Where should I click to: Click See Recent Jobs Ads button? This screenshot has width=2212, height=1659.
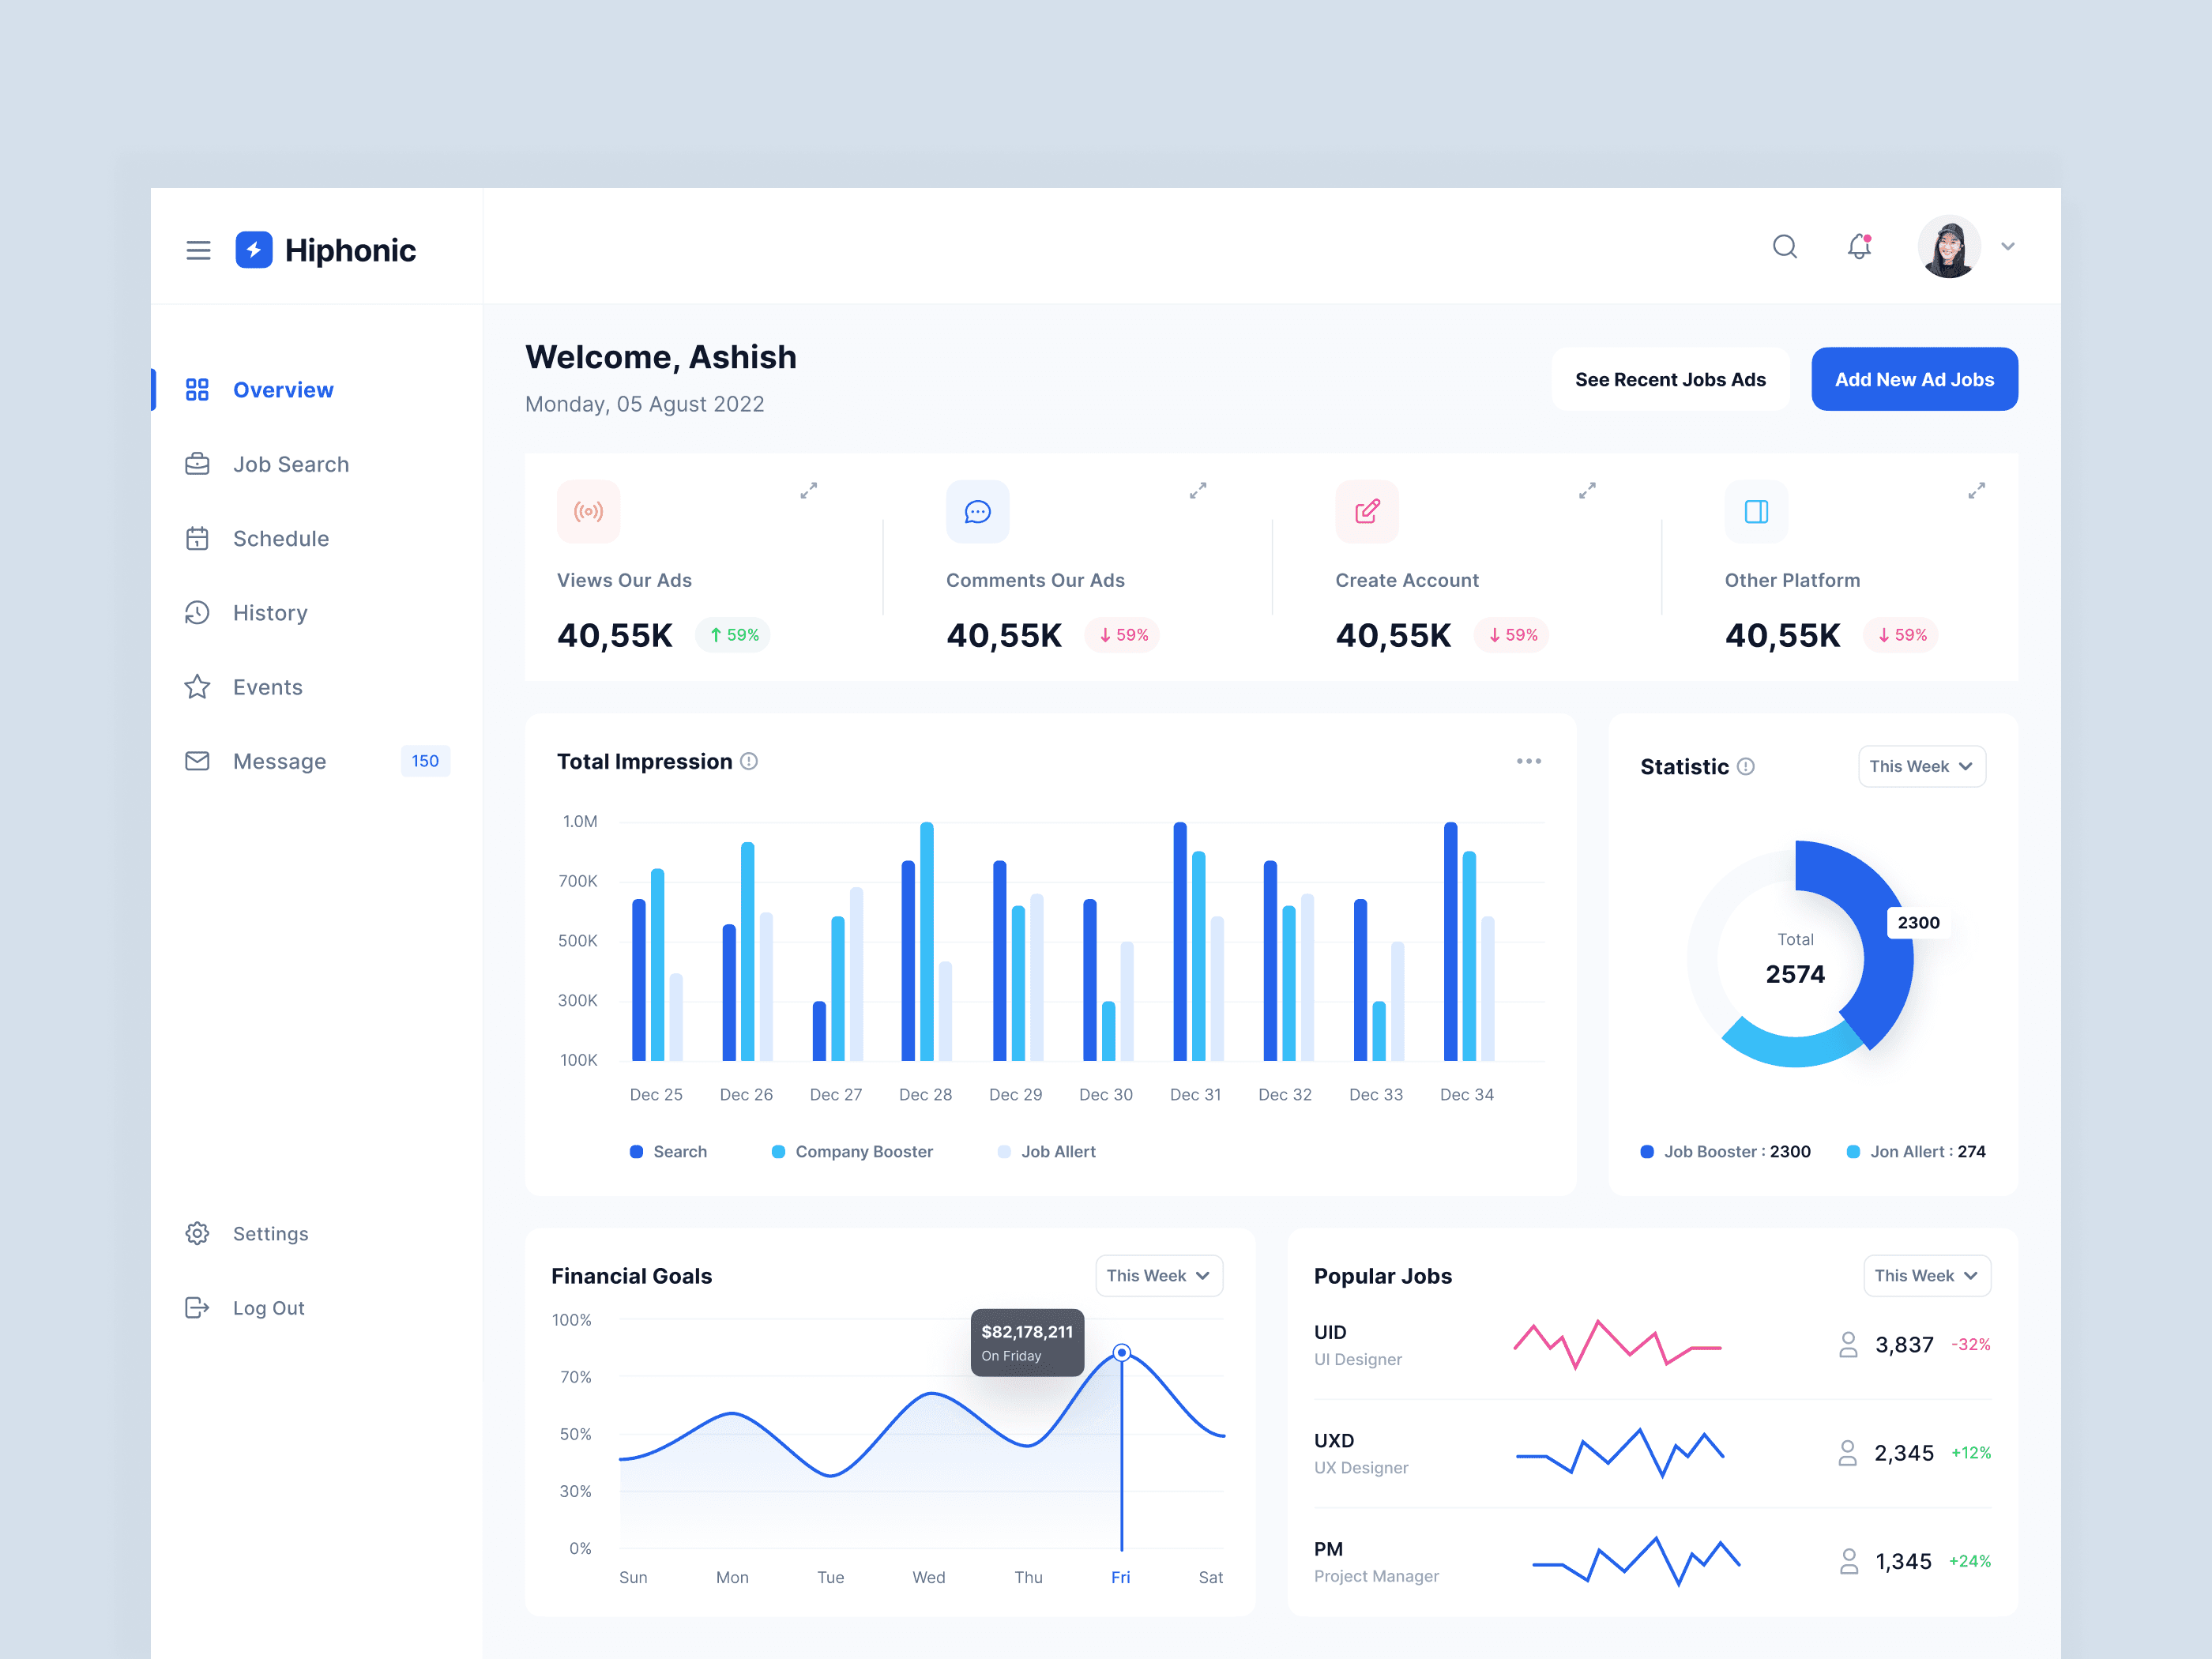(1669, 379)
